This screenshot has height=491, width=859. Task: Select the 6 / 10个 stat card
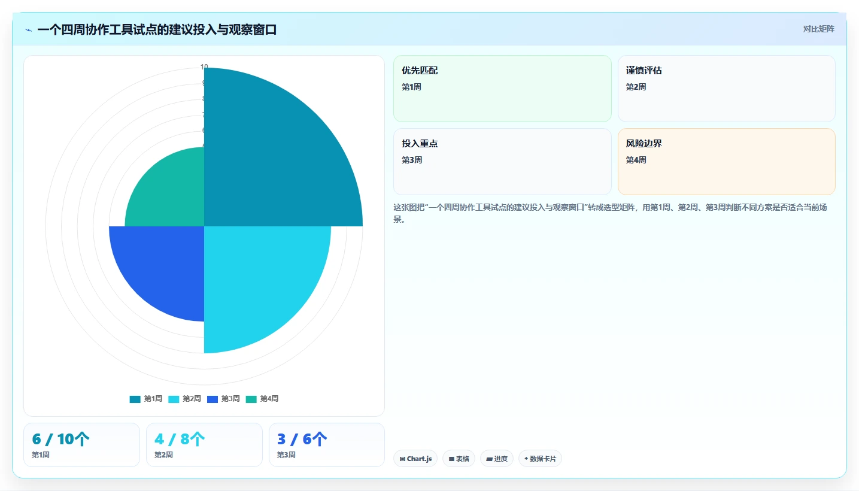[x=81, y=445]
